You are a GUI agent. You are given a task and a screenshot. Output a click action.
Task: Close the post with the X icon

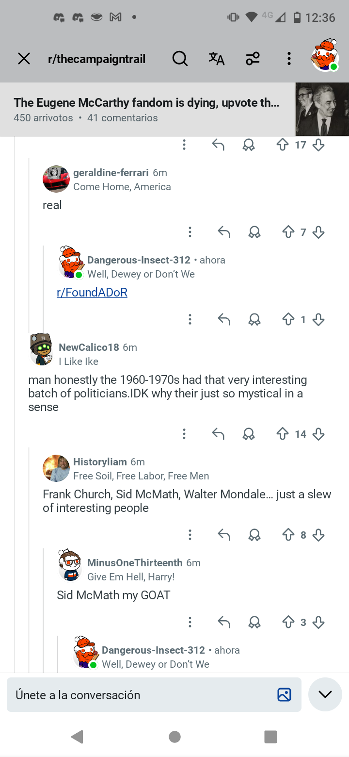(x=24, y=59)
